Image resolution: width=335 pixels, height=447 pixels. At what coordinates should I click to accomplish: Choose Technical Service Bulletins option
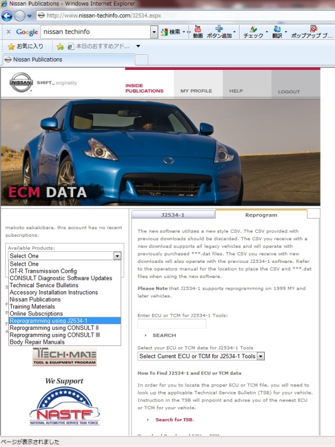(x=65, y=286)
